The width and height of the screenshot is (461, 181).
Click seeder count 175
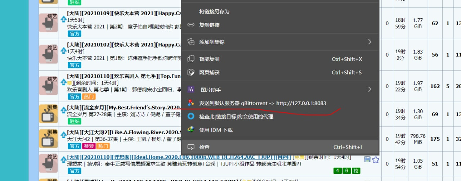435,139
